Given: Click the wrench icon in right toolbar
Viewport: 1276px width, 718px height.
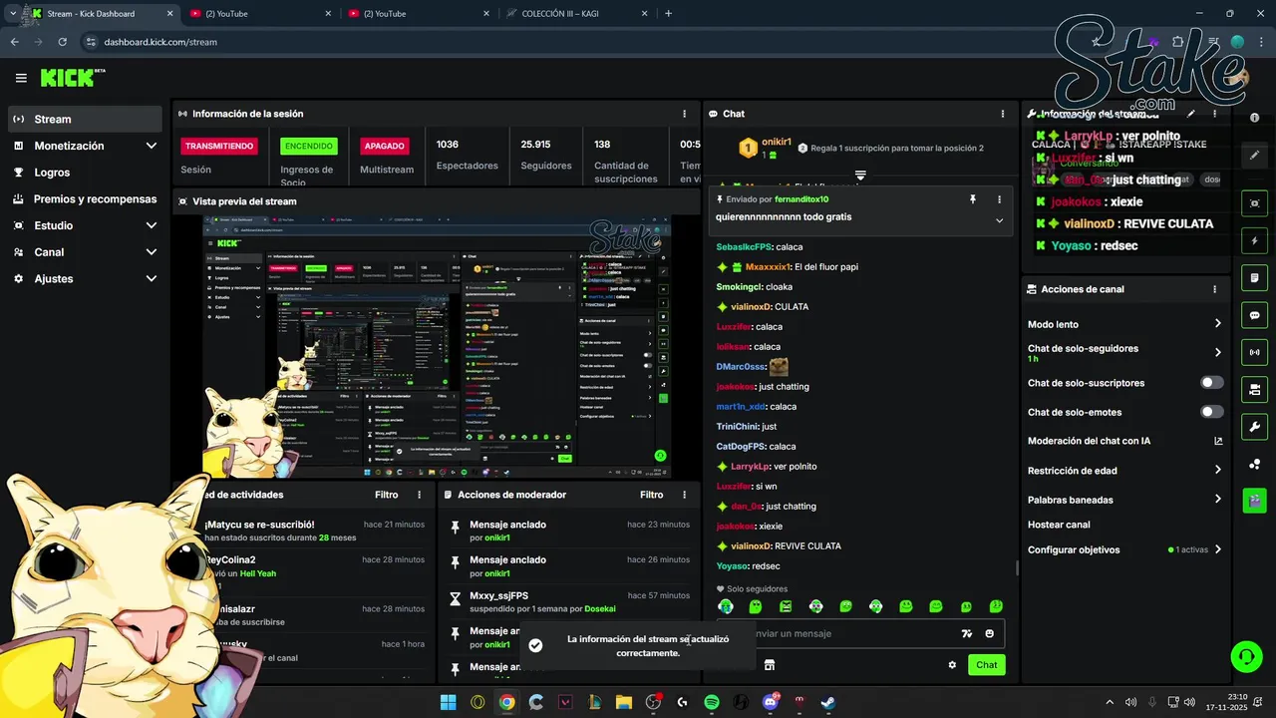Looking at the screenshot, I should pyautogui.click(x=1254, y=427).
